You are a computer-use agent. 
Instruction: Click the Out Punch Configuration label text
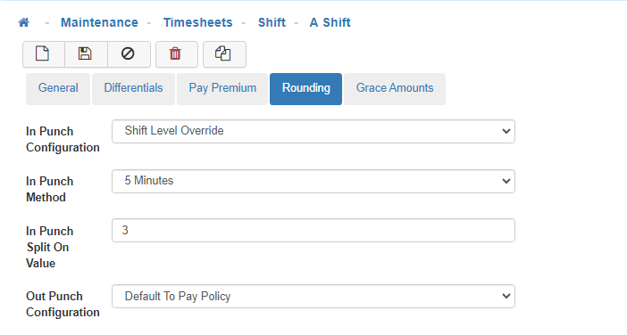coord(63,305)
